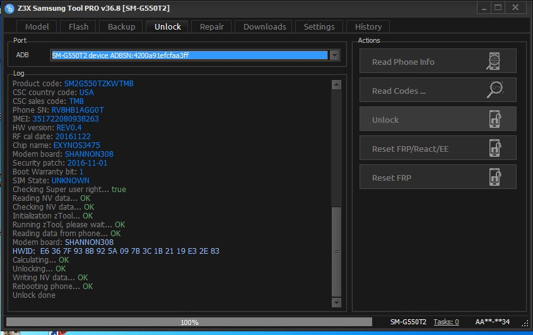Click the Unlock action button
This screenshot has width=533, height=335.
tap(438, 119)
